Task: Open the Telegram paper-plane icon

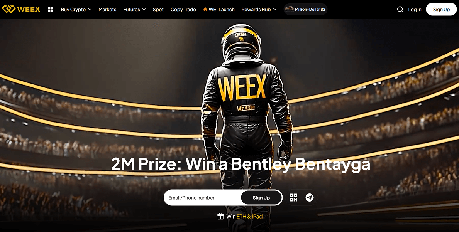Action: 310,198
